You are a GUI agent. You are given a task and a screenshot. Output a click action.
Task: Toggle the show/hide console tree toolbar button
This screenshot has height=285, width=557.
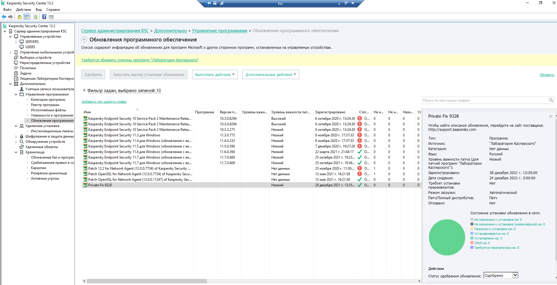point(27,17)
